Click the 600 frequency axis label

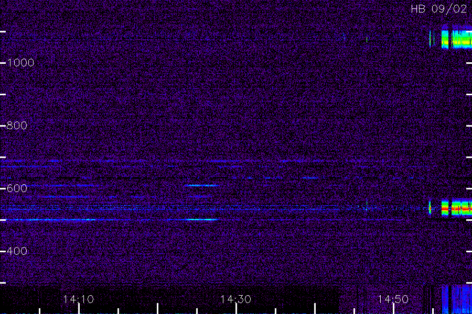[x=17, y=188]
